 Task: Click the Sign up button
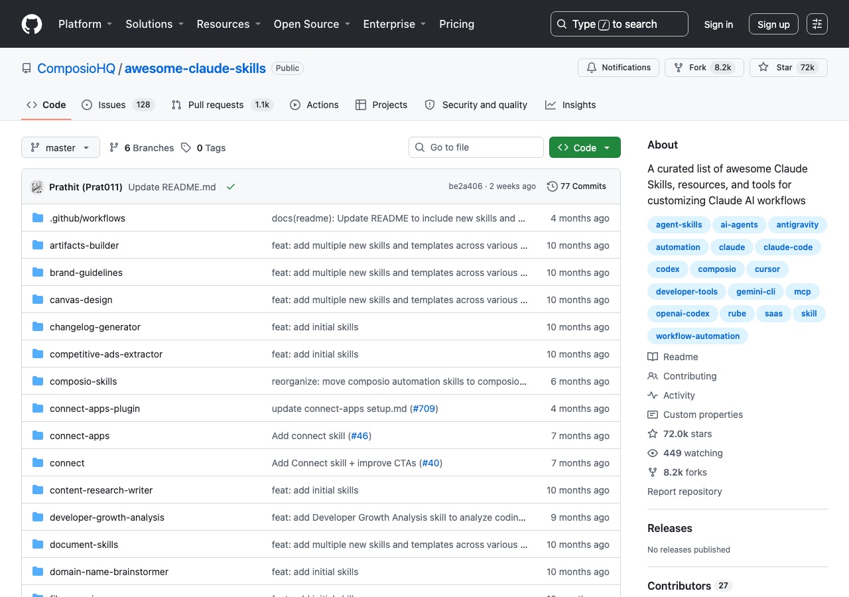point(773,25)
